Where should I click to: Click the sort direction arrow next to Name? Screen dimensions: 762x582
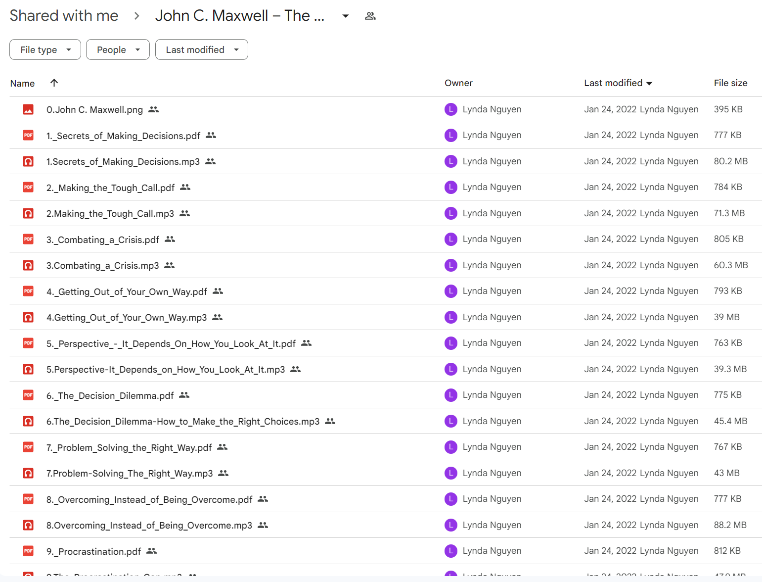coord(54,83)
